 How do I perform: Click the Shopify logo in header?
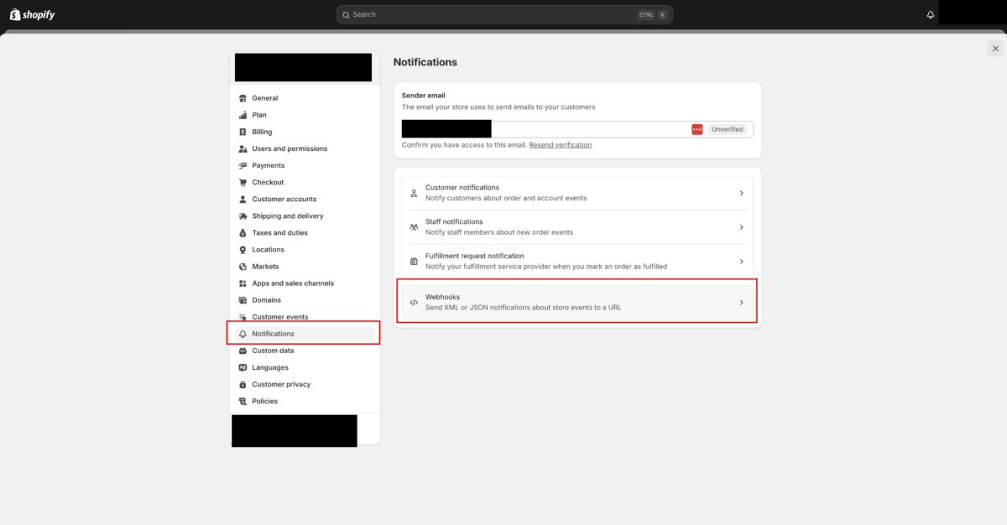[x=32, y=14]
